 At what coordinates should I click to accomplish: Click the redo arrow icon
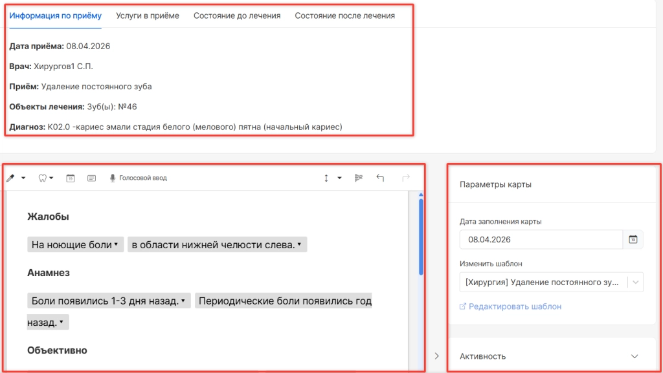[x=406, y=178]
